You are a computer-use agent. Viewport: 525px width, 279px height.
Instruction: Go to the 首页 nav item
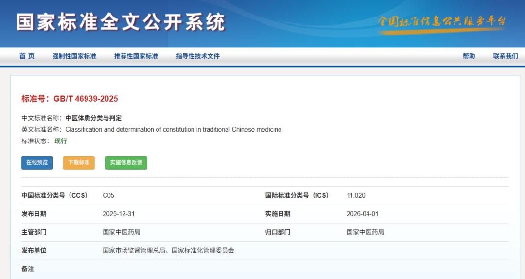click(x=27, y=56)
